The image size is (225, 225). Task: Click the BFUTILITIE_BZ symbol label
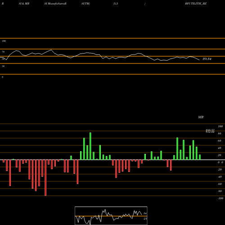tap(196, 4)
